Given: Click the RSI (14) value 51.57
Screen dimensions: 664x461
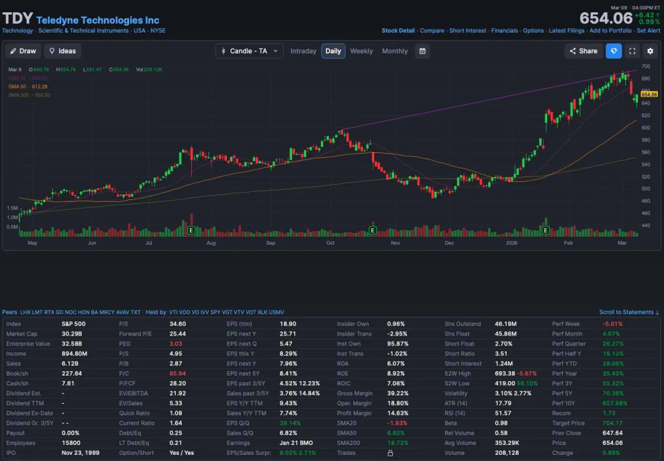Looking at the screenshot, I should pyautogui.click(x=503, y=413).
